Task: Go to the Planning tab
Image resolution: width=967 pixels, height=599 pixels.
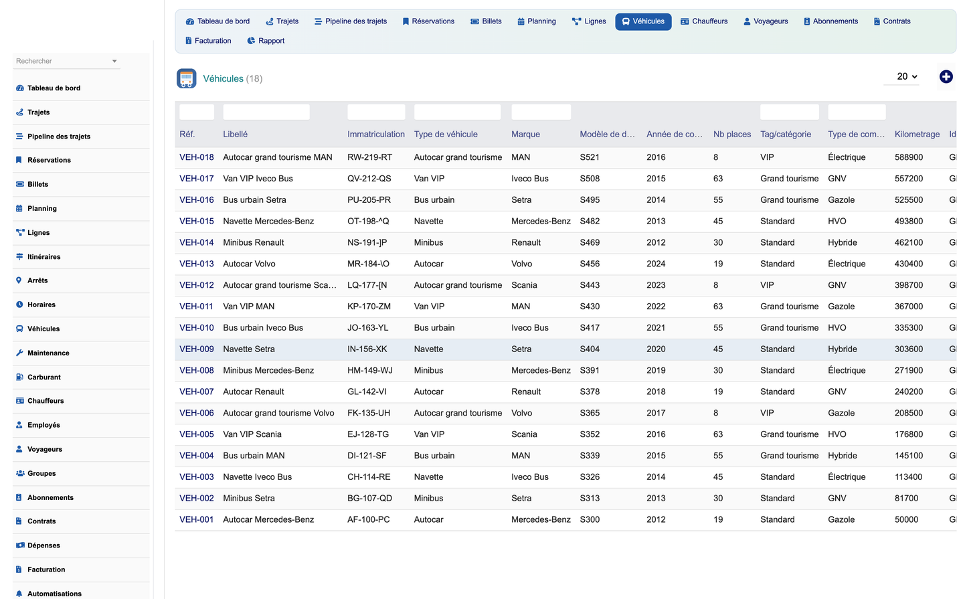Action: point(537,21)
